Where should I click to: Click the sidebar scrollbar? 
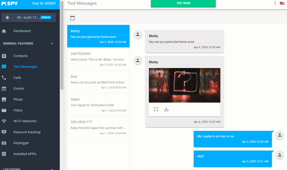coord(62,46)
